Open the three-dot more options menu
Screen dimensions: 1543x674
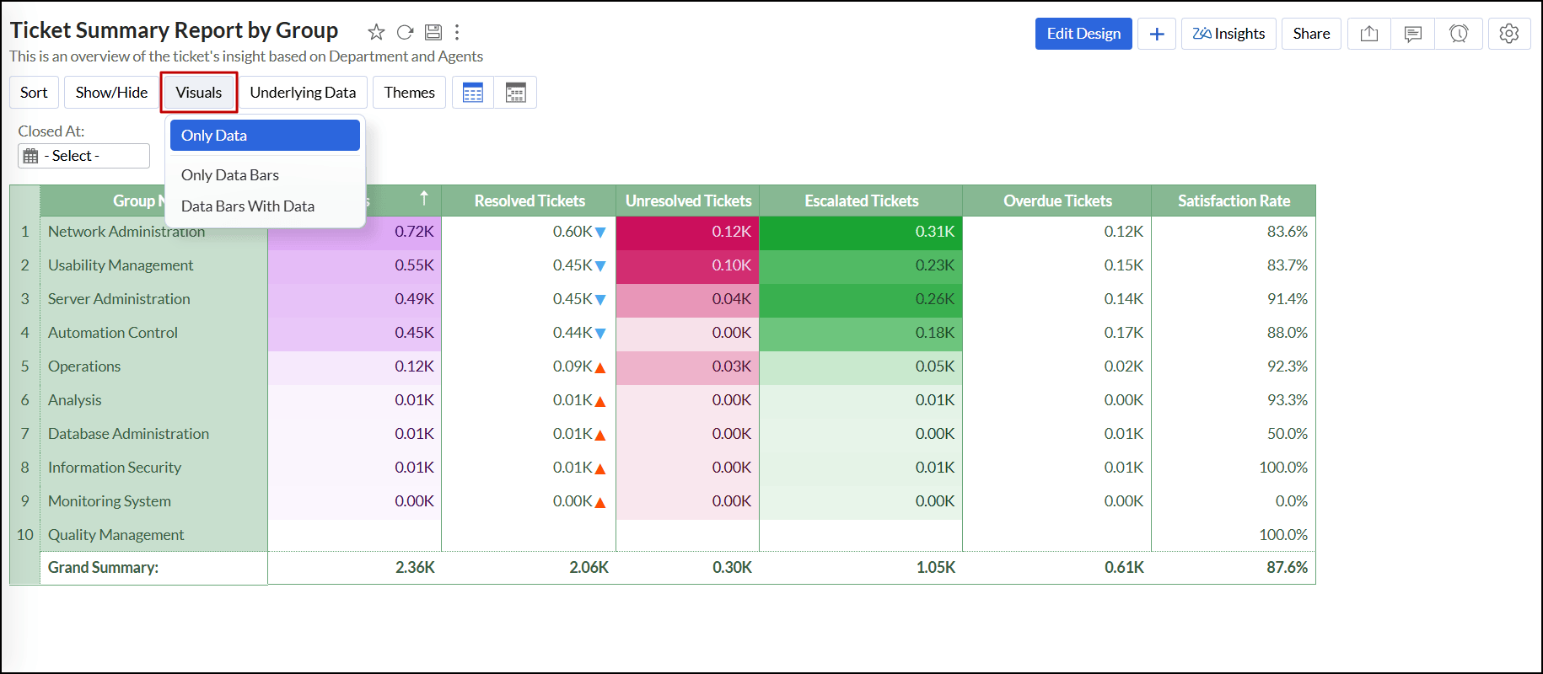tap(457, 32)
